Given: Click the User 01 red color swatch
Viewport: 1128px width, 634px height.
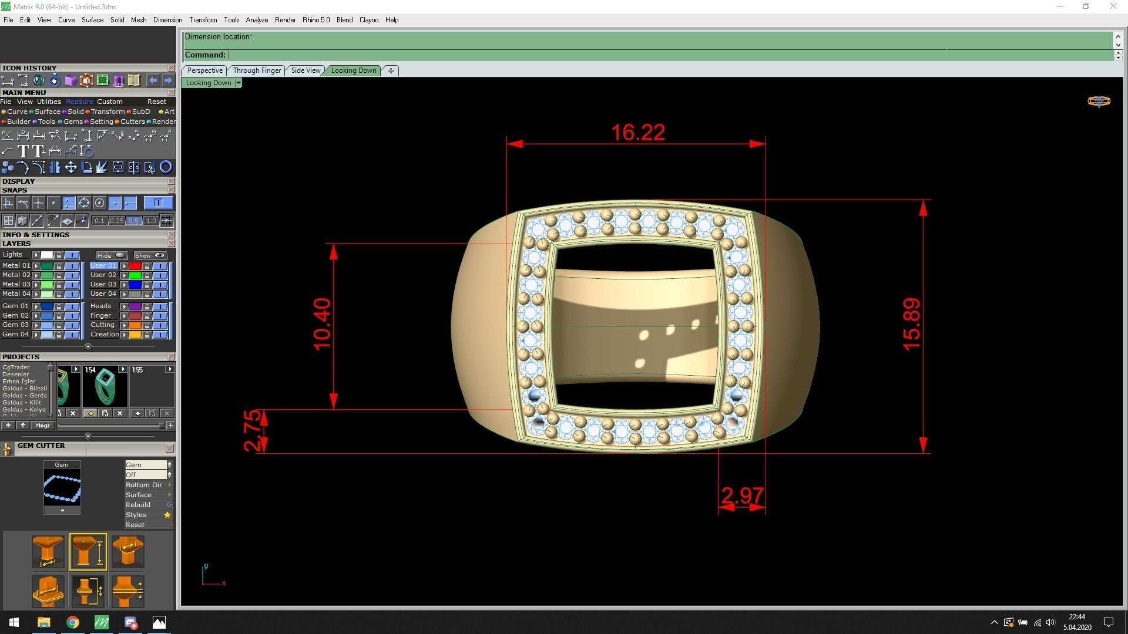Looking at the screenshot, I should point(135,266).
